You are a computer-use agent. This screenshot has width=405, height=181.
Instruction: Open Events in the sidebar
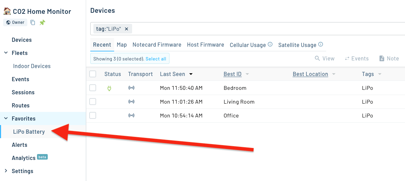20,79
